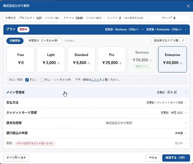Click ファイル 1549 usage stat
Viewport: 193px width, 164px height.
[x=83, y=18]
